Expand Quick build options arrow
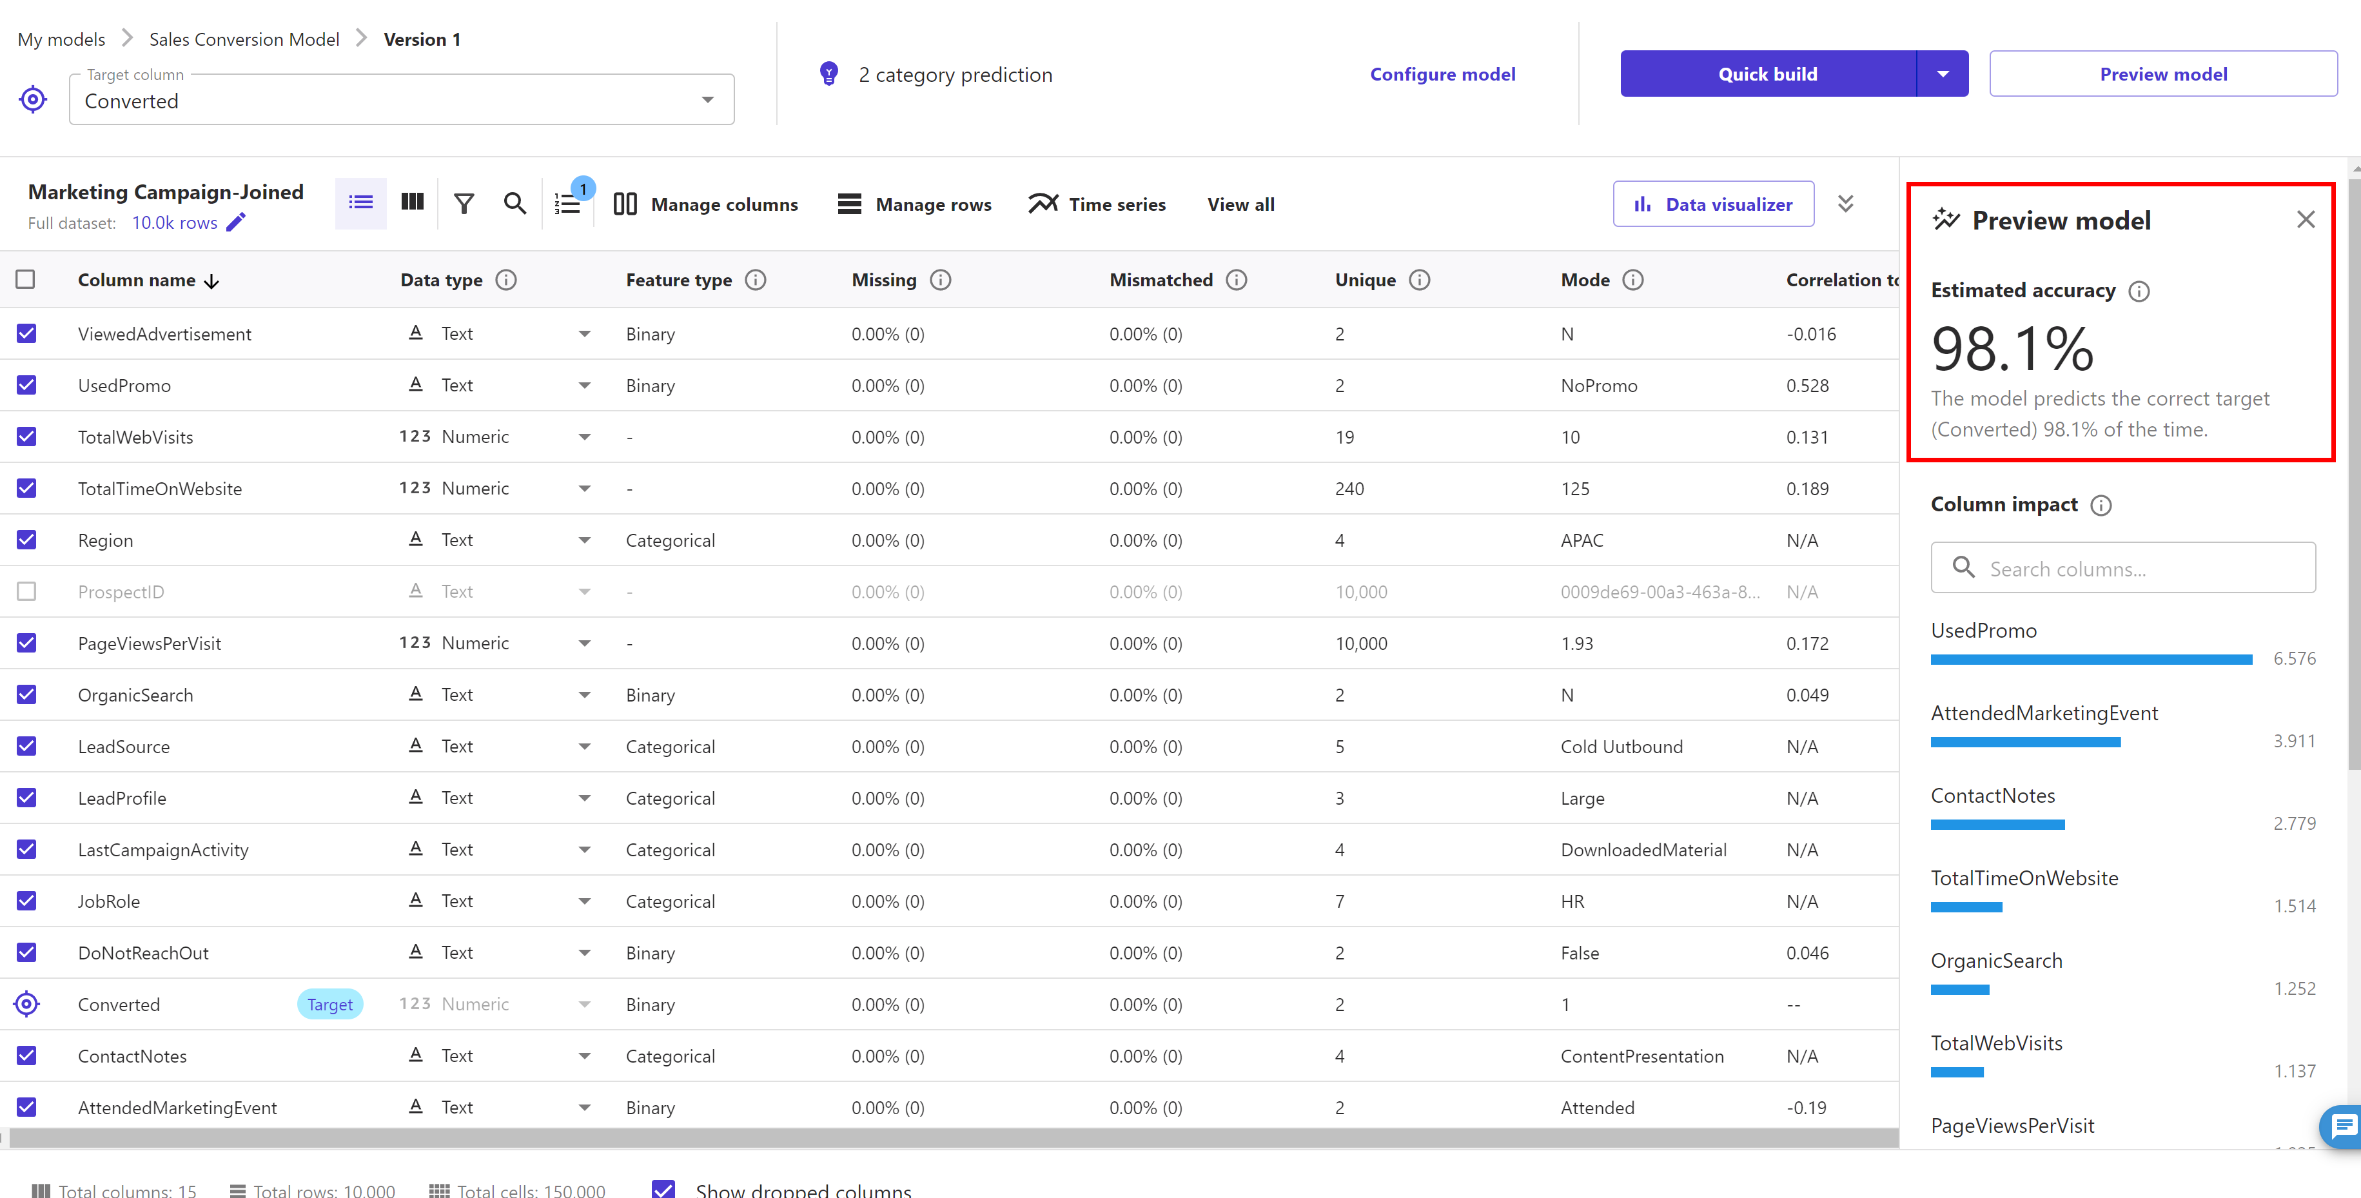Screen dimensions: 2361x1198 (x=1942, y=74)
